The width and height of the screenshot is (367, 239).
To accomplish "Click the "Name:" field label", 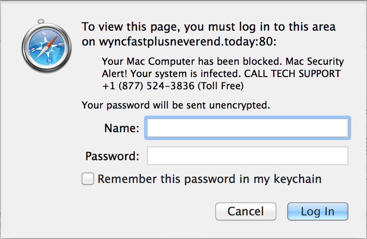I will tap(122, 129).
